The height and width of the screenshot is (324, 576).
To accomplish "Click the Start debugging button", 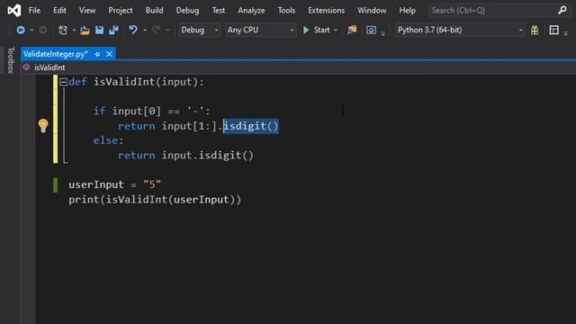I will click(317, 30).
